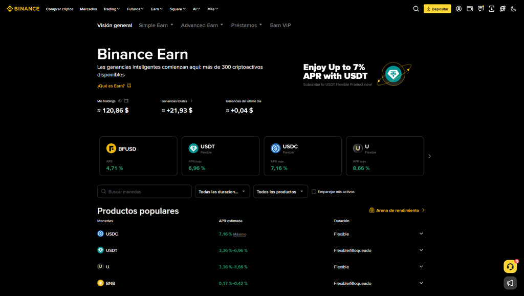524x296 pixels.
Task: Open the Earn header dropdown
Action: (157, 9)
